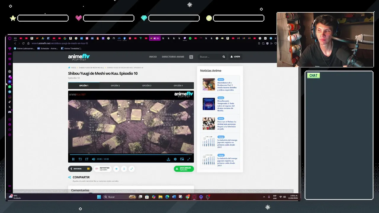
Task: Open TikTok in the browser sidebar
Action: pyautogui.click(x=10, y=102)
